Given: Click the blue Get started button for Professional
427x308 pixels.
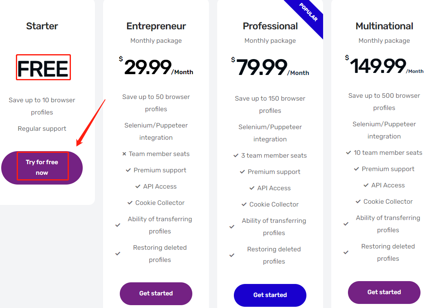Looking at the screenshot, I should click(270, 295).
